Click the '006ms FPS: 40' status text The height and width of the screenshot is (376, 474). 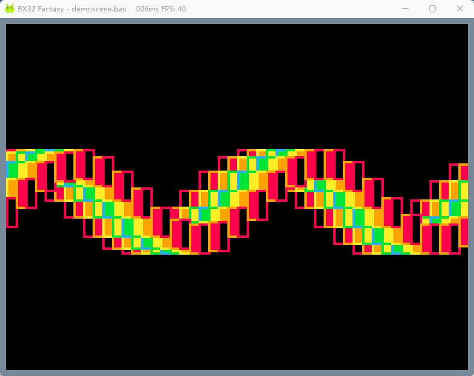coord(161,9)
